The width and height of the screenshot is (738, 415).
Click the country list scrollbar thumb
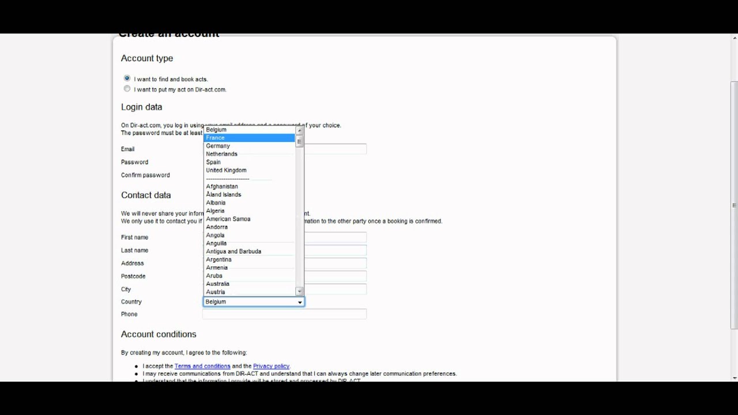point(299,141)
